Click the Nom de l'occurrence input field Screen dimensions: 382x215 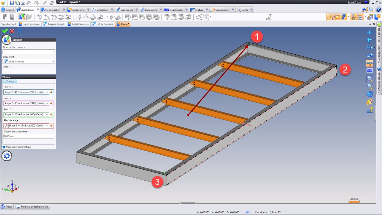click(29, 52)
